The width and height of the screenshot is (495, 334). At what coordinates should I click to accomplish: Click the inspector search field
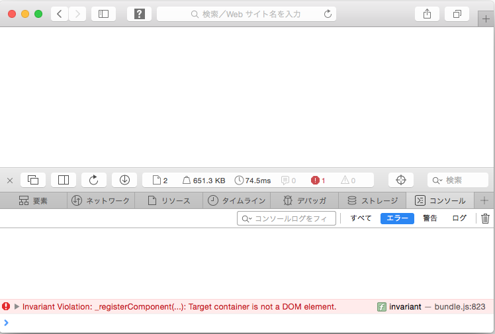458,180
